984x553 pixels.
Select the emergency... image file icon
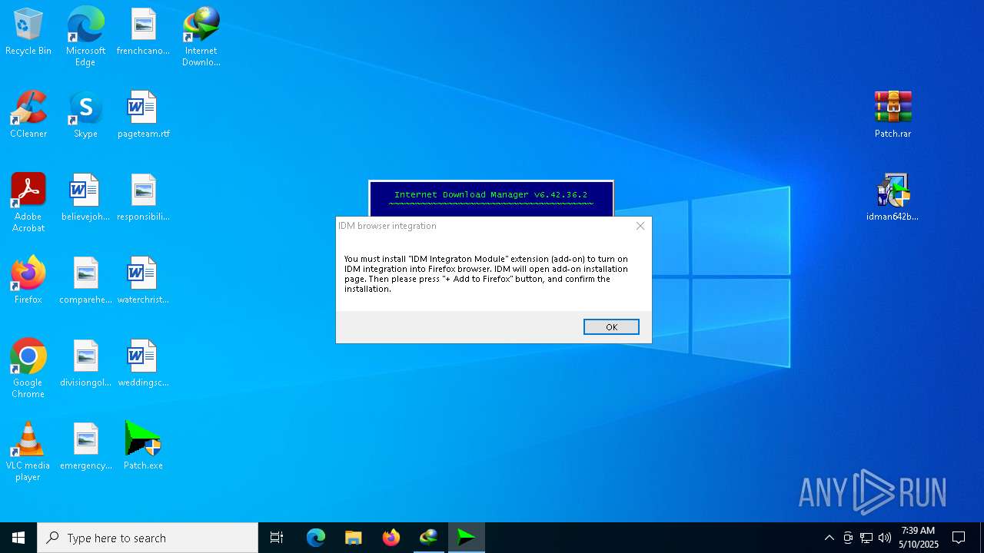point(85,447)
